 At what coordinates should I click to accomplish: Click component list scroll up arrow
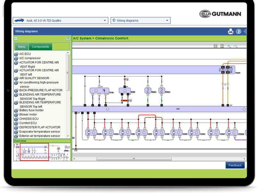click(x=68, y=52)
